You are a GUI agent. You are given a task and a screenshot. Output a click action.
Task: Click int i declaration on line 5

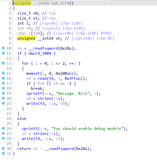tap(24, 23)
